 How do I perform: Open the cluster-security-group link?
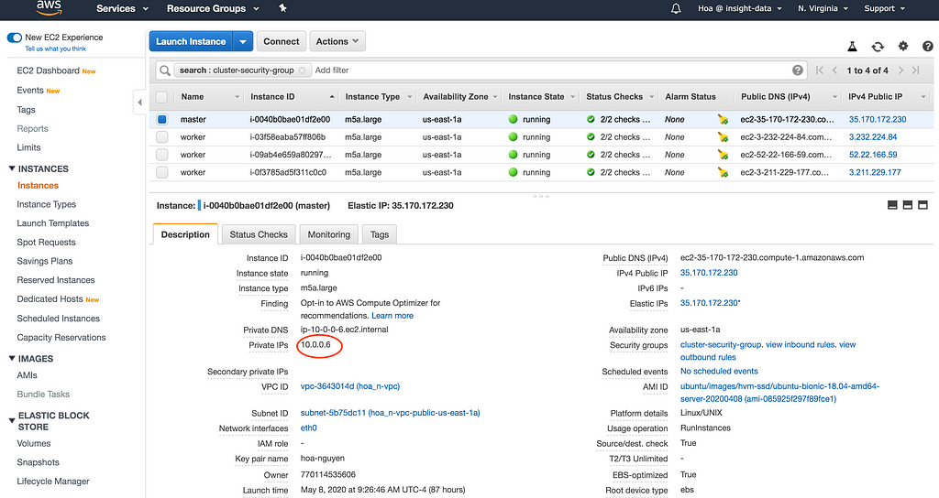pyautogui.click(x=721, y=345)
